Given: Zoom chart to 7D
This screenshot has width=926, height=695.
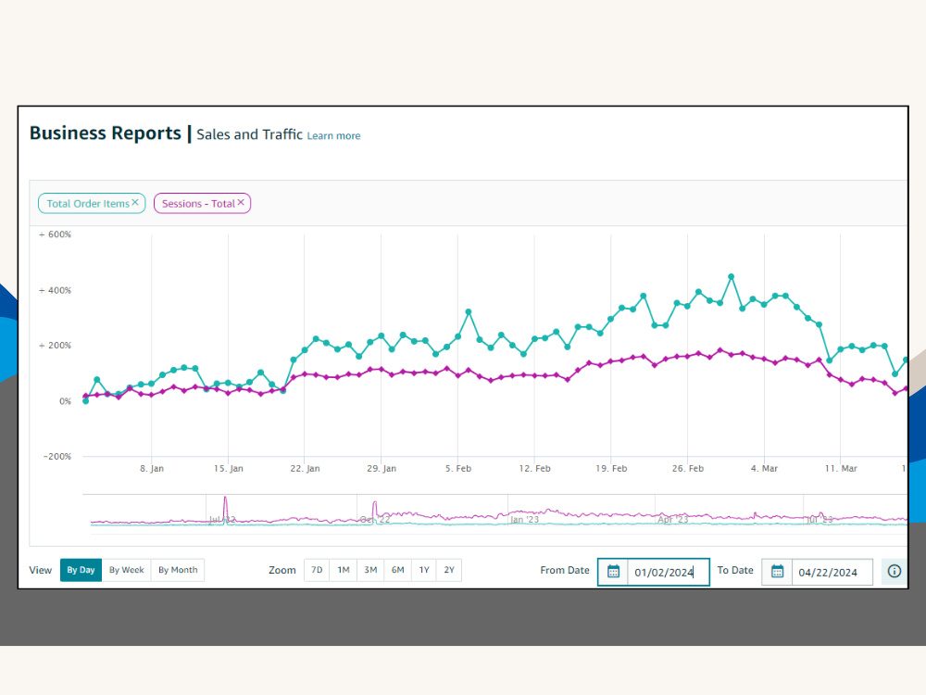Looking at the screenshot, I should pyautogui.click(x=317, y=570).
